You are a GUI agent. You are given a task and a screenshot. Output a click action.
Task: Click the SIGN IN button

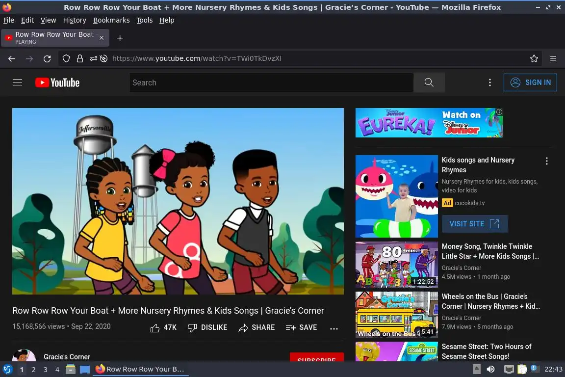click(x=530, y=82)
